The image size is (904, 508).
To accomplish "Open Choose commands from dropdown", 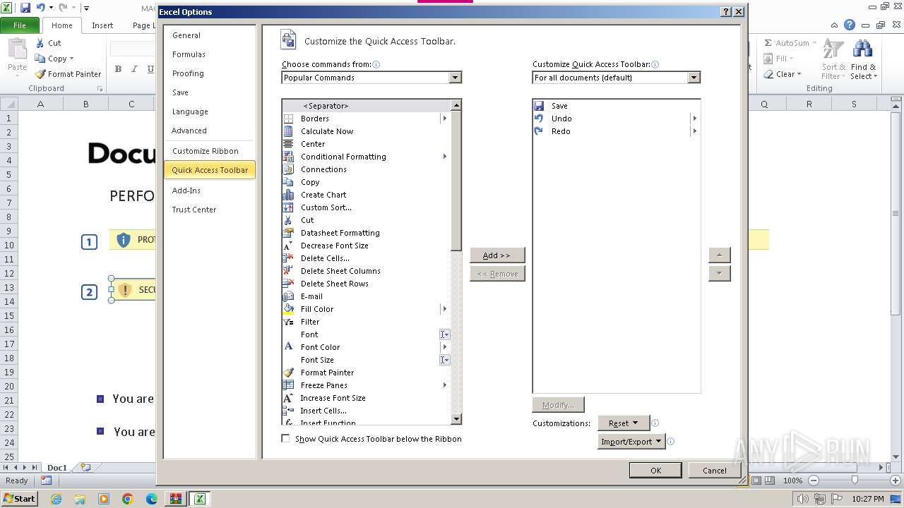I will click(x=455, y=78).
